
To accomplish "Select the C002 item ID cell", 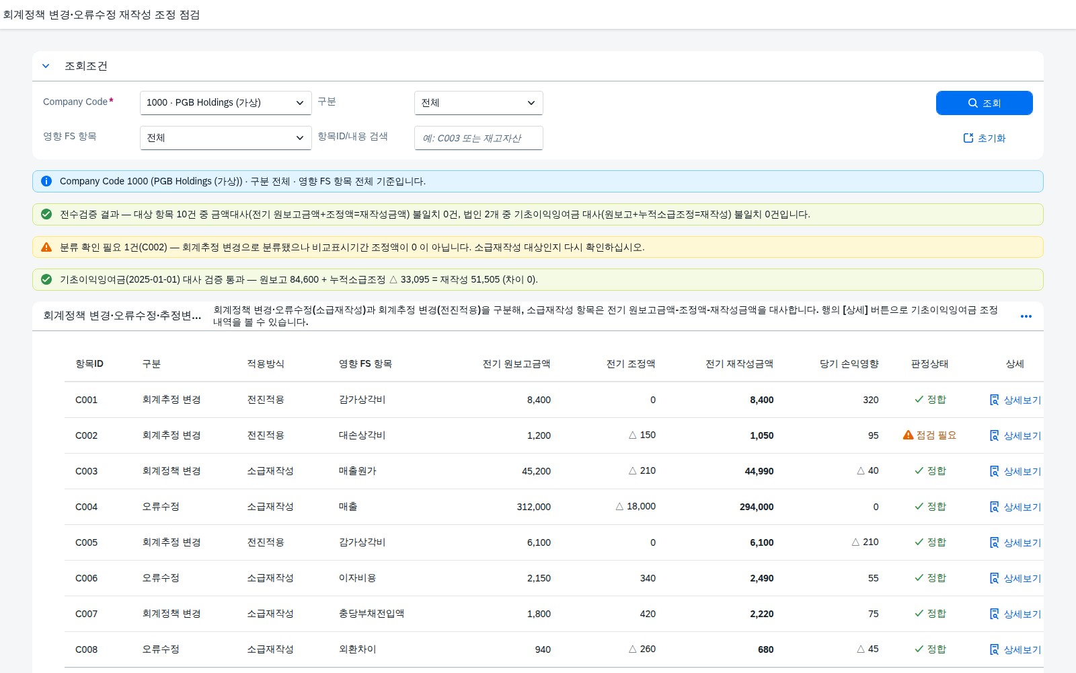I will click(87, 435).
